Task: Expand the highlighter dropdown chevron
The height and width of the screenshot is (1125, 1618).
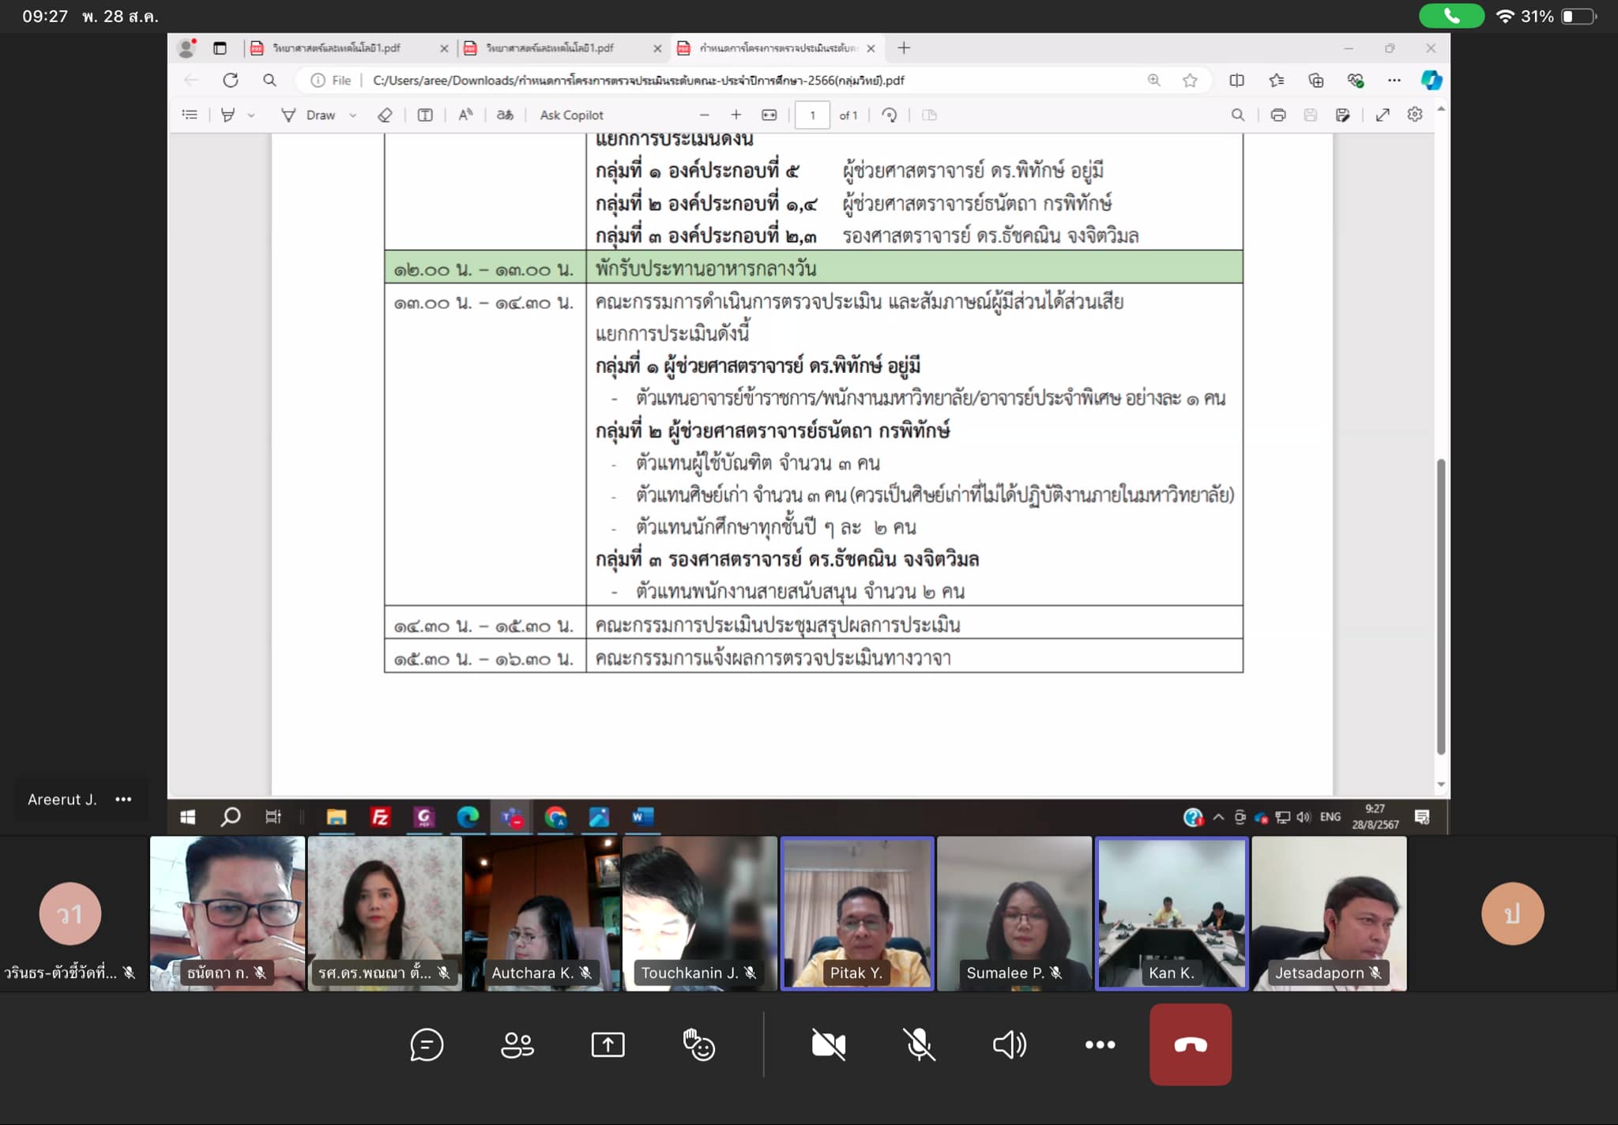Action: coord(251,115)
